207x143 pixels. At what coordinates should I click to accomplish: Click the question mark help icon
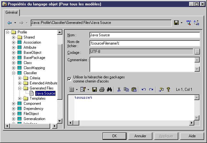click(x=168, y=90)
